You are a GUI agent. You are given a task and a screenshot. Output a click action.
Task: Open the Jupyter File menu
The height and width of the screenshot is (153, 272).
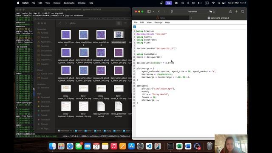[136, 23]
